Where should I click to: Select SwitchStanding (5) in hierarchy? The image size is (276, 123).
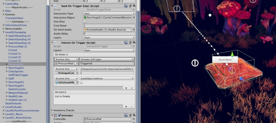(x=19, y=36)
